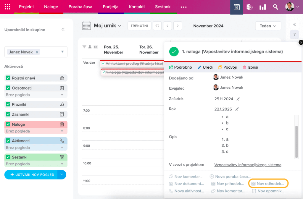Edit the Rok date pencil icon
The height and width of the screenshot is (199, 303).
click(237, 109)
